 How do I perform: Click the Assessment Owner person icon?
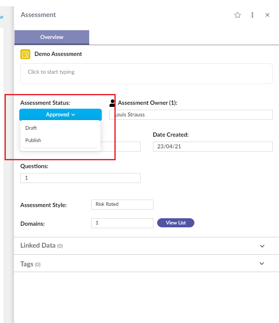coord(112,103)
